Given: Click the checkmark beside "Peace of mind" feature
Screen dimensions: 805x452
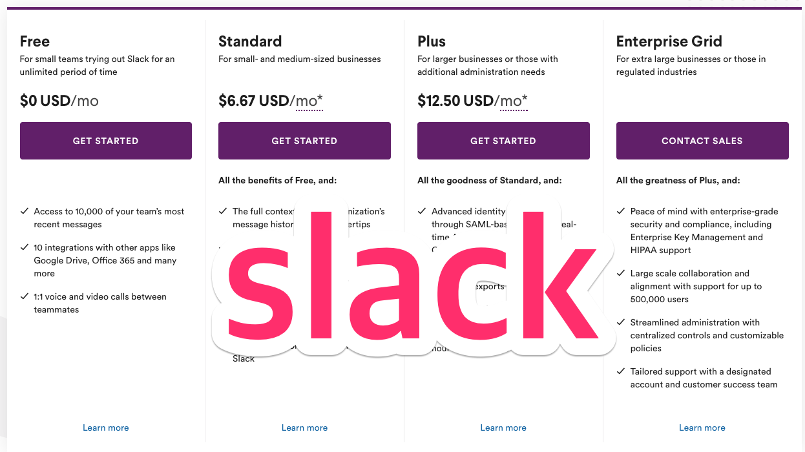Looking at the screenshot, I should (x=621, y=211).
